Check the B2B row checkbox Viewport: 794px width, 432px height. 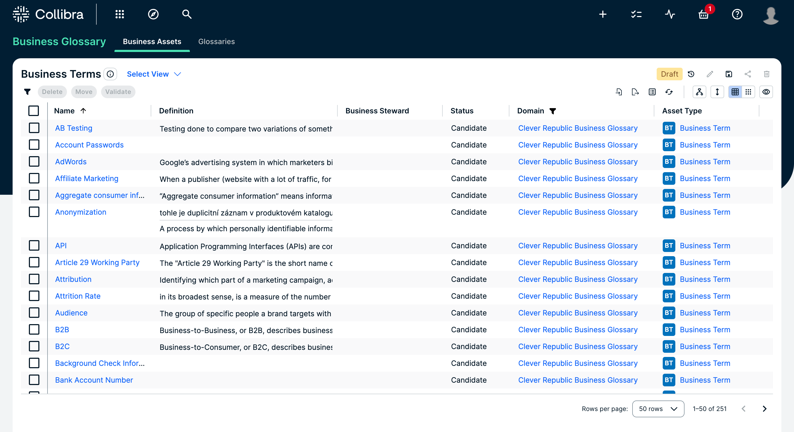[x=34, y=330]
